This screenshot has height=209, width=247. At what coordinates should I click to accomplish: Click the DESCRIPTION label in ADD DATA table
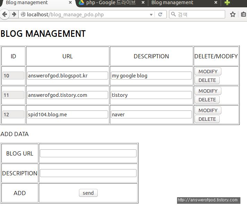(20, 173)
